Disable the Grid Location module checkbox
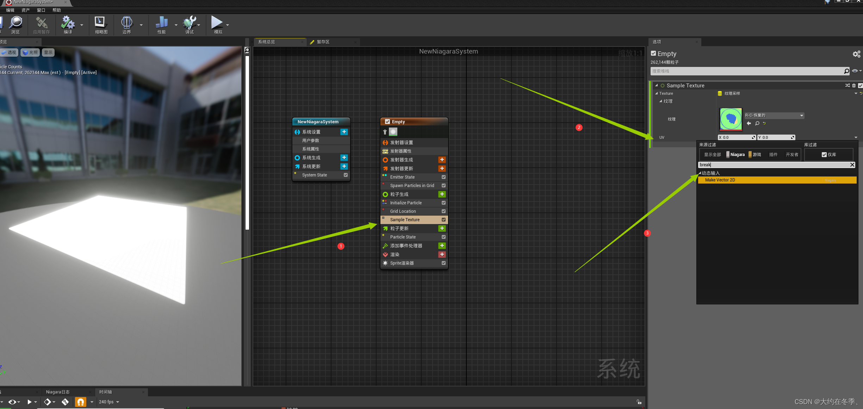Viewport: 863px width, 409px height. pyautogui.click(x=443, y=211)
